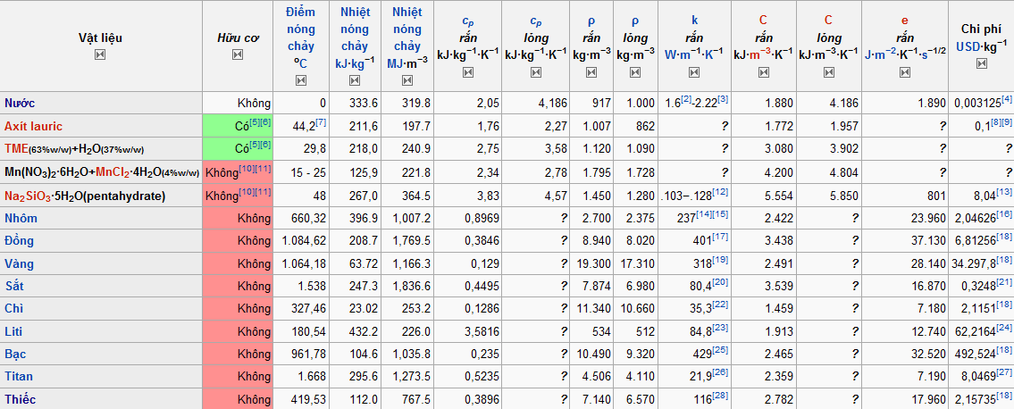Sort by the Chi phí column
Image resolution: width=1014 pixels, height=409 pixels.
click(x=981, y=63)
